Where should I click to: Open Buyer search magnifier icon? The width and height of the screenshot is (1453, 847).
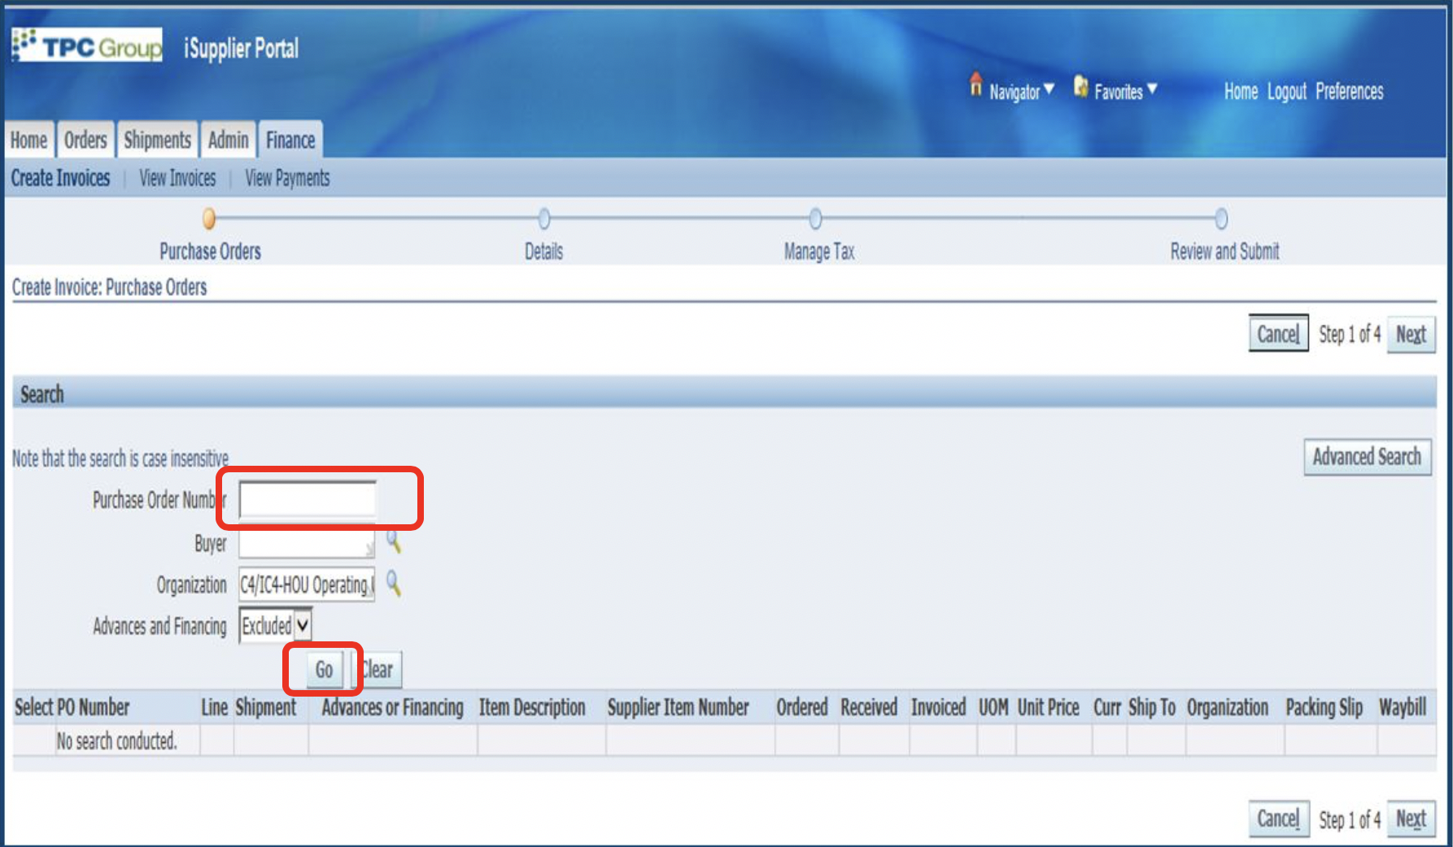pyautogui.click(x=394, y=541)
